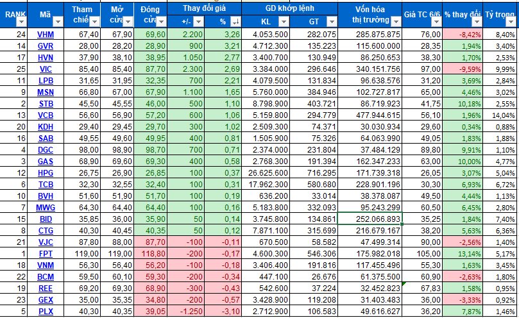
Task: Open the % thay đổi filter dropdown
Action: pyautogui.click(x=477, y=22)
